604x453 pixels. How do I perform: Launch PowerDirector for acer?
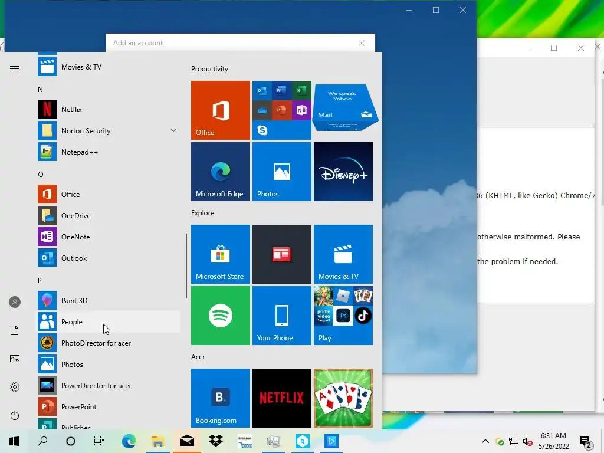[x=109, y=385]
